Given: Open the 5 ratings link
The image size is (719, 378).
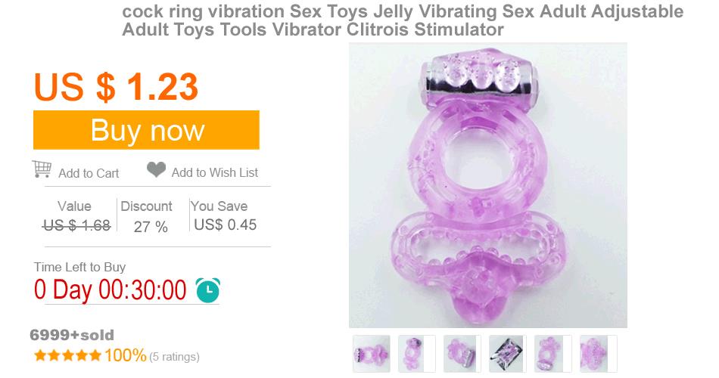Looking at the screenshot, I should (x=174, y=357).
